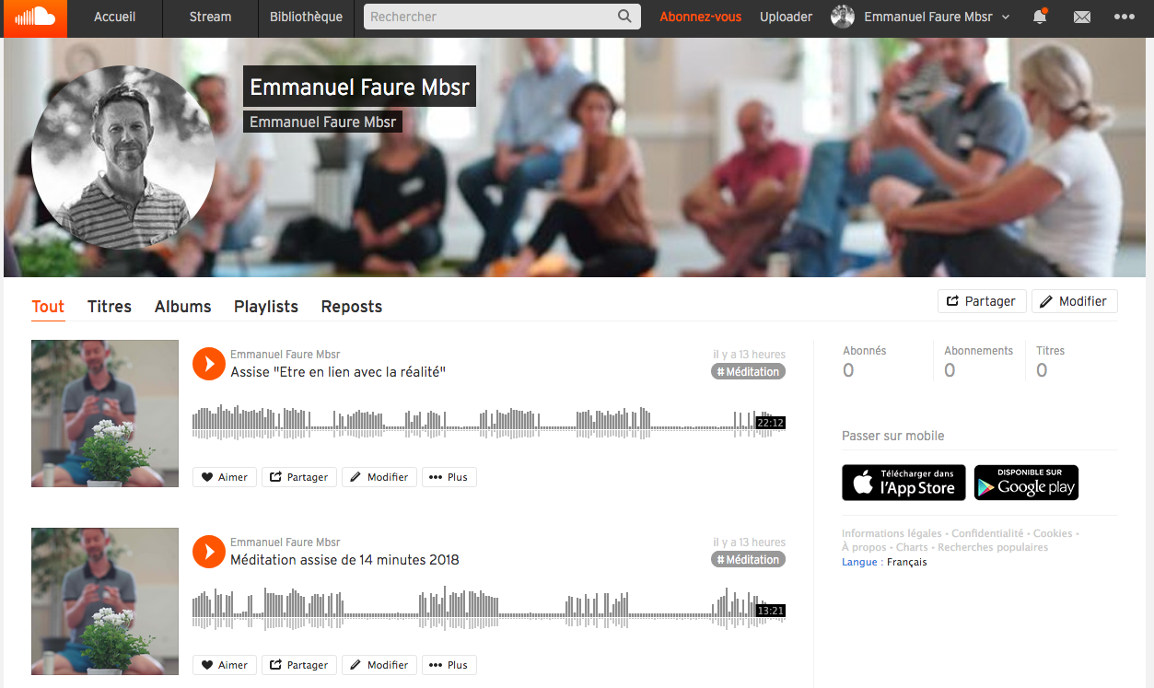Viewport: 1154px width, 688px height.
Task: Expand the Emmanuel Faure Mbsr account dropdown
Action: click(920, 17)
